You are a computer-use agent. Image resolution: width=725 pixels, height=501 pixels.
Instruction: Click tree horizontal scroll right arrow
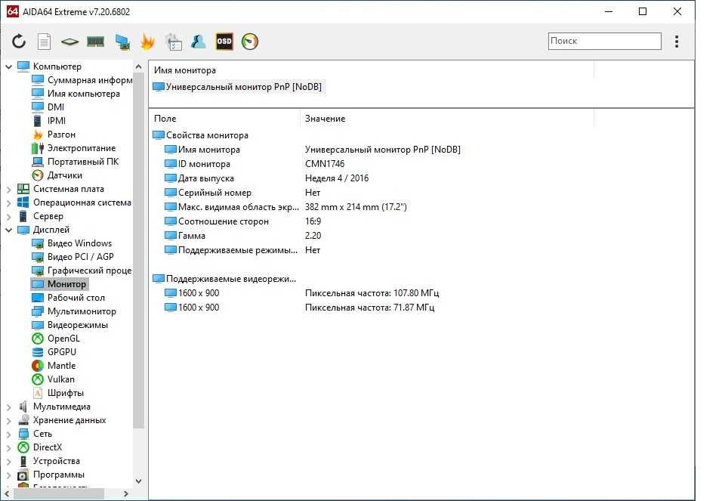126,494
